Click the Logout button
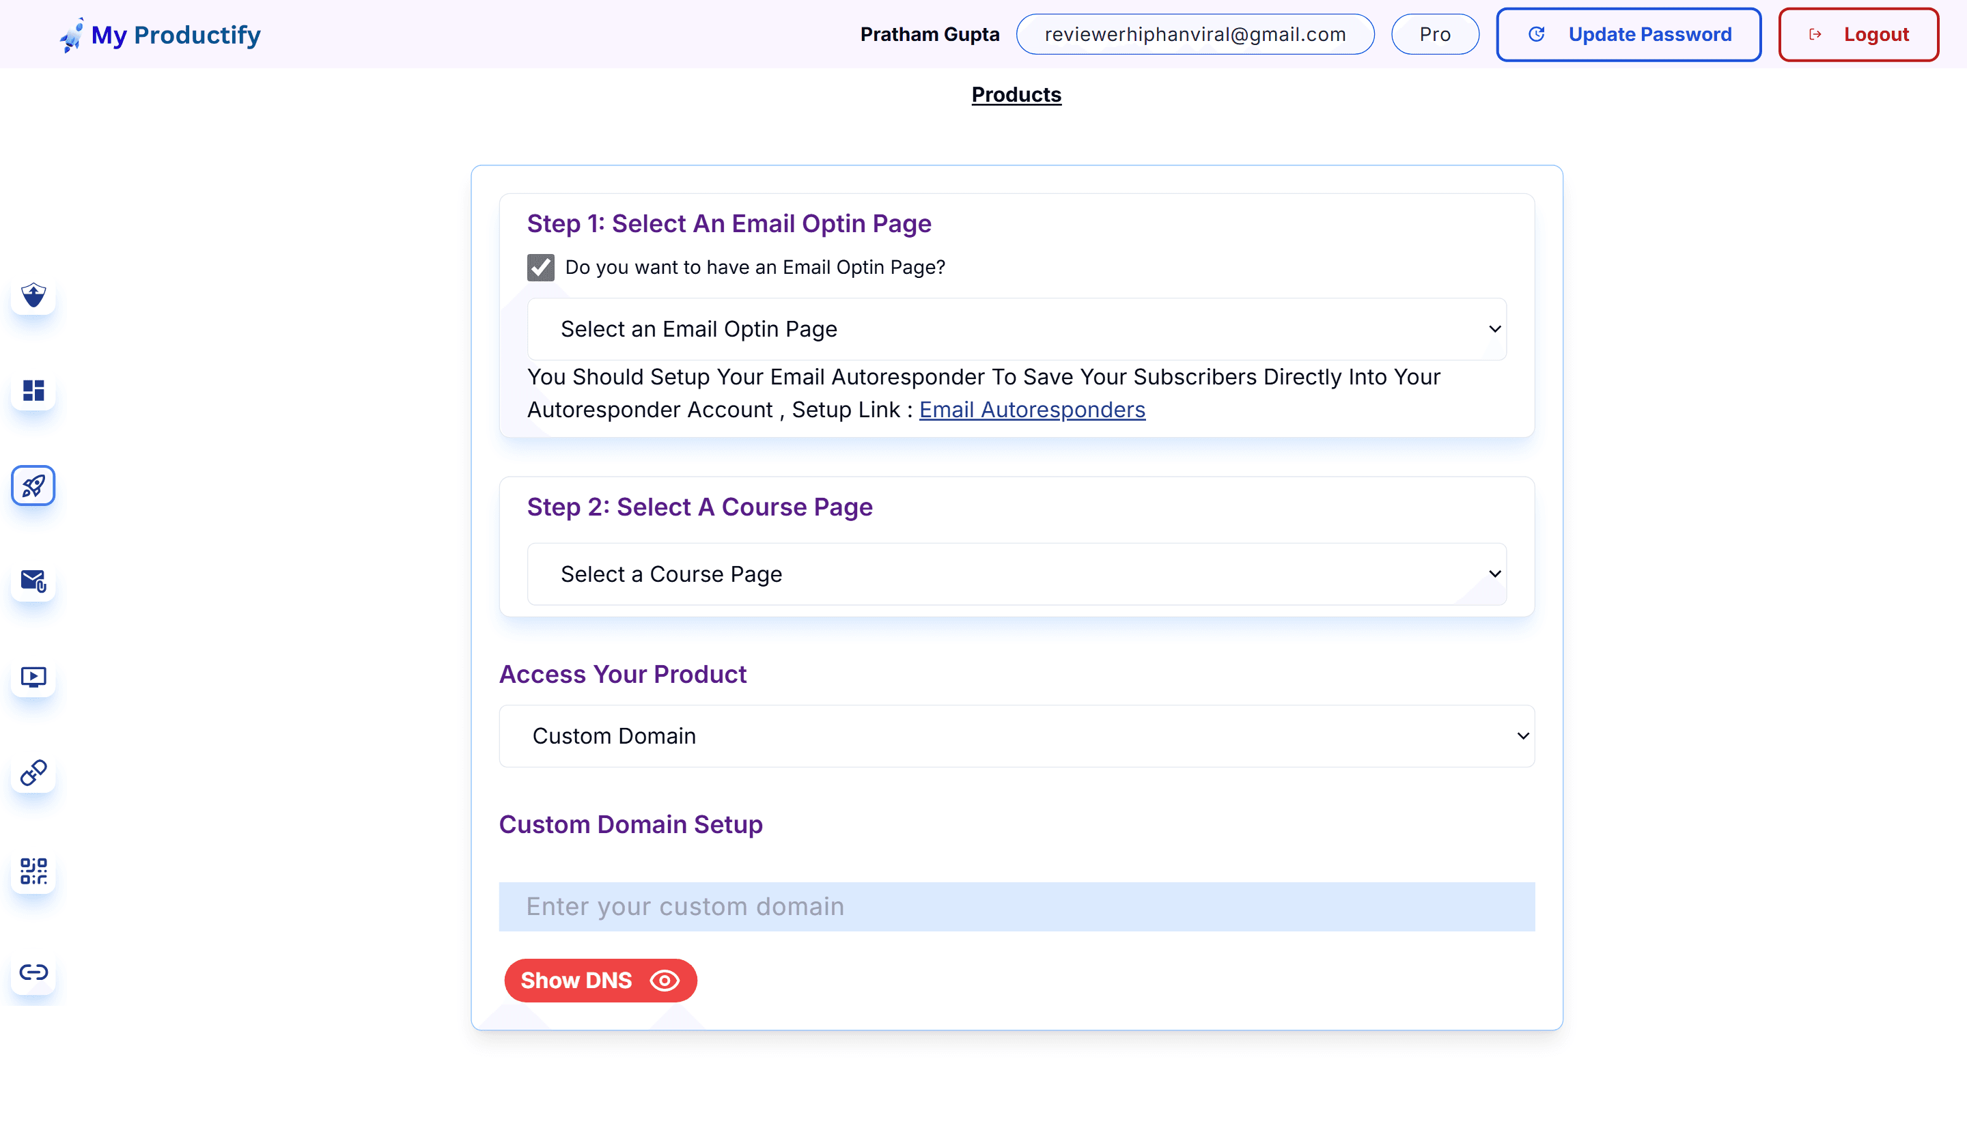The height and width of the screenshot is (1124, 1967). [1858, 35]
